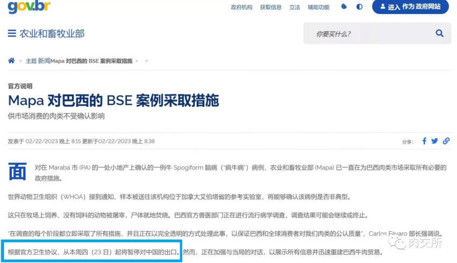This screenshot has width=457, height=263.
Task: Click the gov.br logo
Action: [29, 6]
